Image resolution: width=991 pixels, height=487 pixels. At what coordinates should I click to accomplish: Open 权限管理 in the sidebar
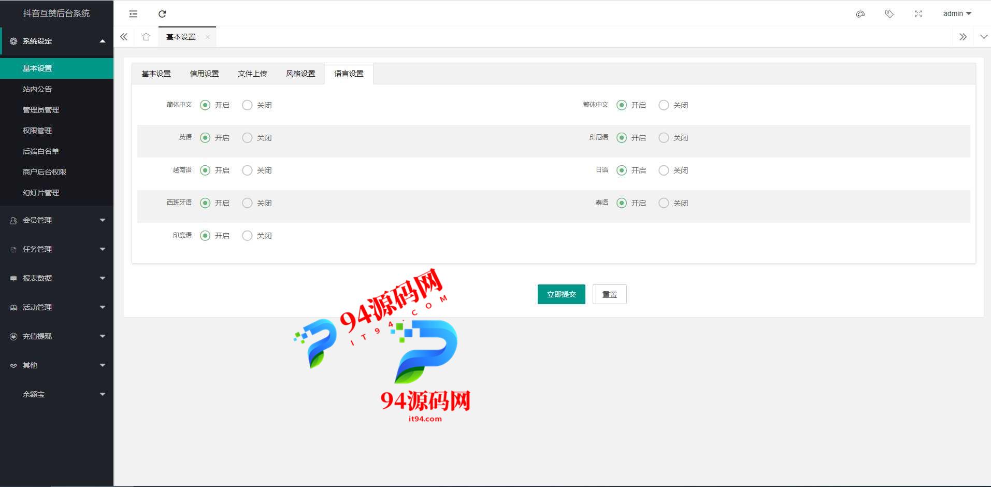click(x=56, y=131)
